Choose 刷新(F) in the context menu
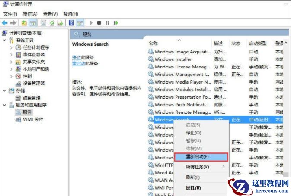Image resolution: width=291 pixels, height=196 pixels. pos(201,177)
